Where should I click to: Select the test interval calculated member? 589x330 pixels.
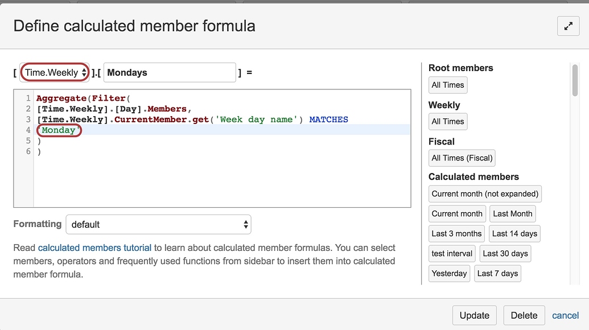point(451,253)
